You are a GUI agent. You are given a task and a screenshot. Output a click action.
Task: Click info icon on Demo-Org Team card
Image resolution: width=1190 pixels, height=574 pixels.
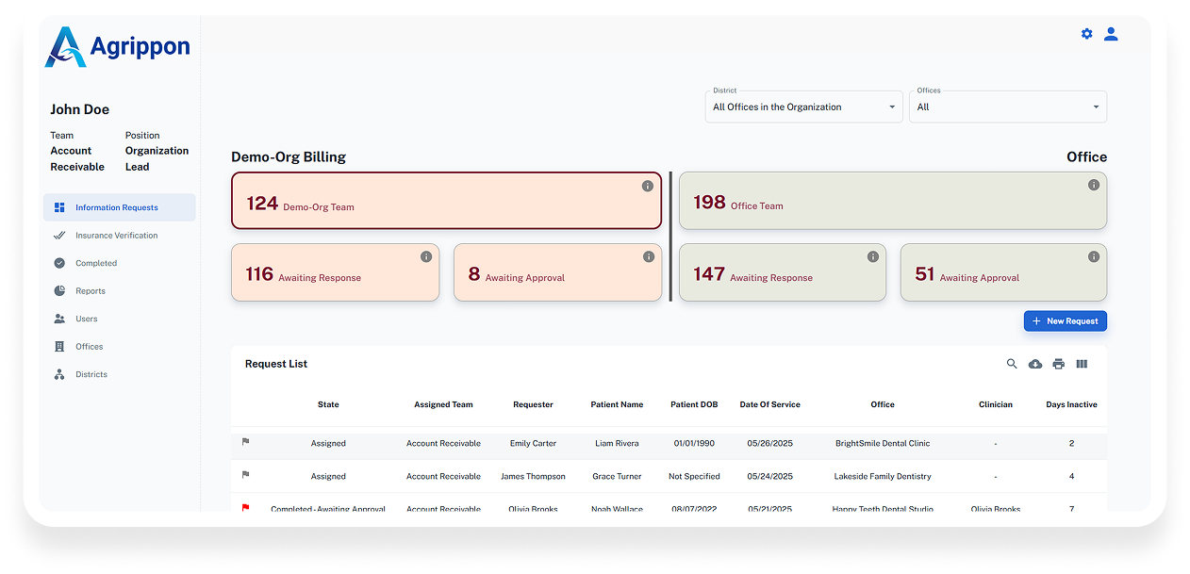[648, 186]
